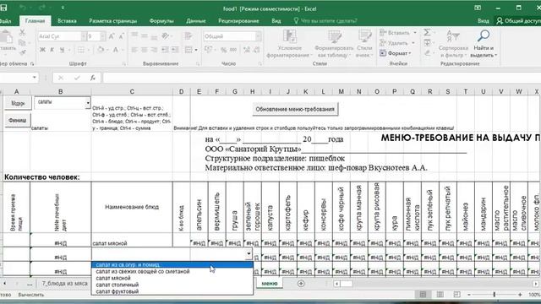The image size is (541, 304).
Task: Click the Merge and Center icon
Action: pyautogui.click(x=189, y=50)
